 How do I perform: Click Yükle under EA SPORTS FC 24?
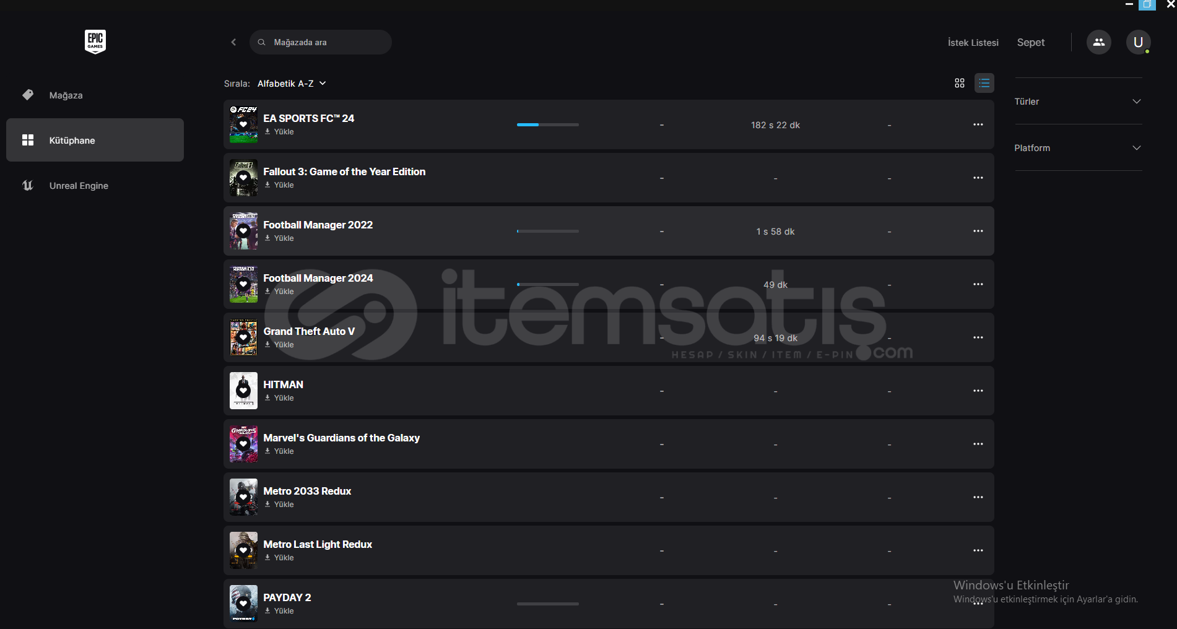279,132
